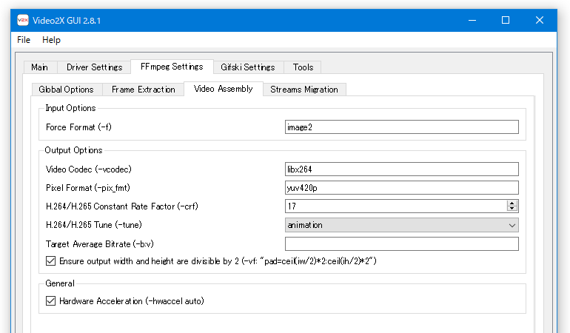Click the Target Average Bitrate input field

coord(402,244)
